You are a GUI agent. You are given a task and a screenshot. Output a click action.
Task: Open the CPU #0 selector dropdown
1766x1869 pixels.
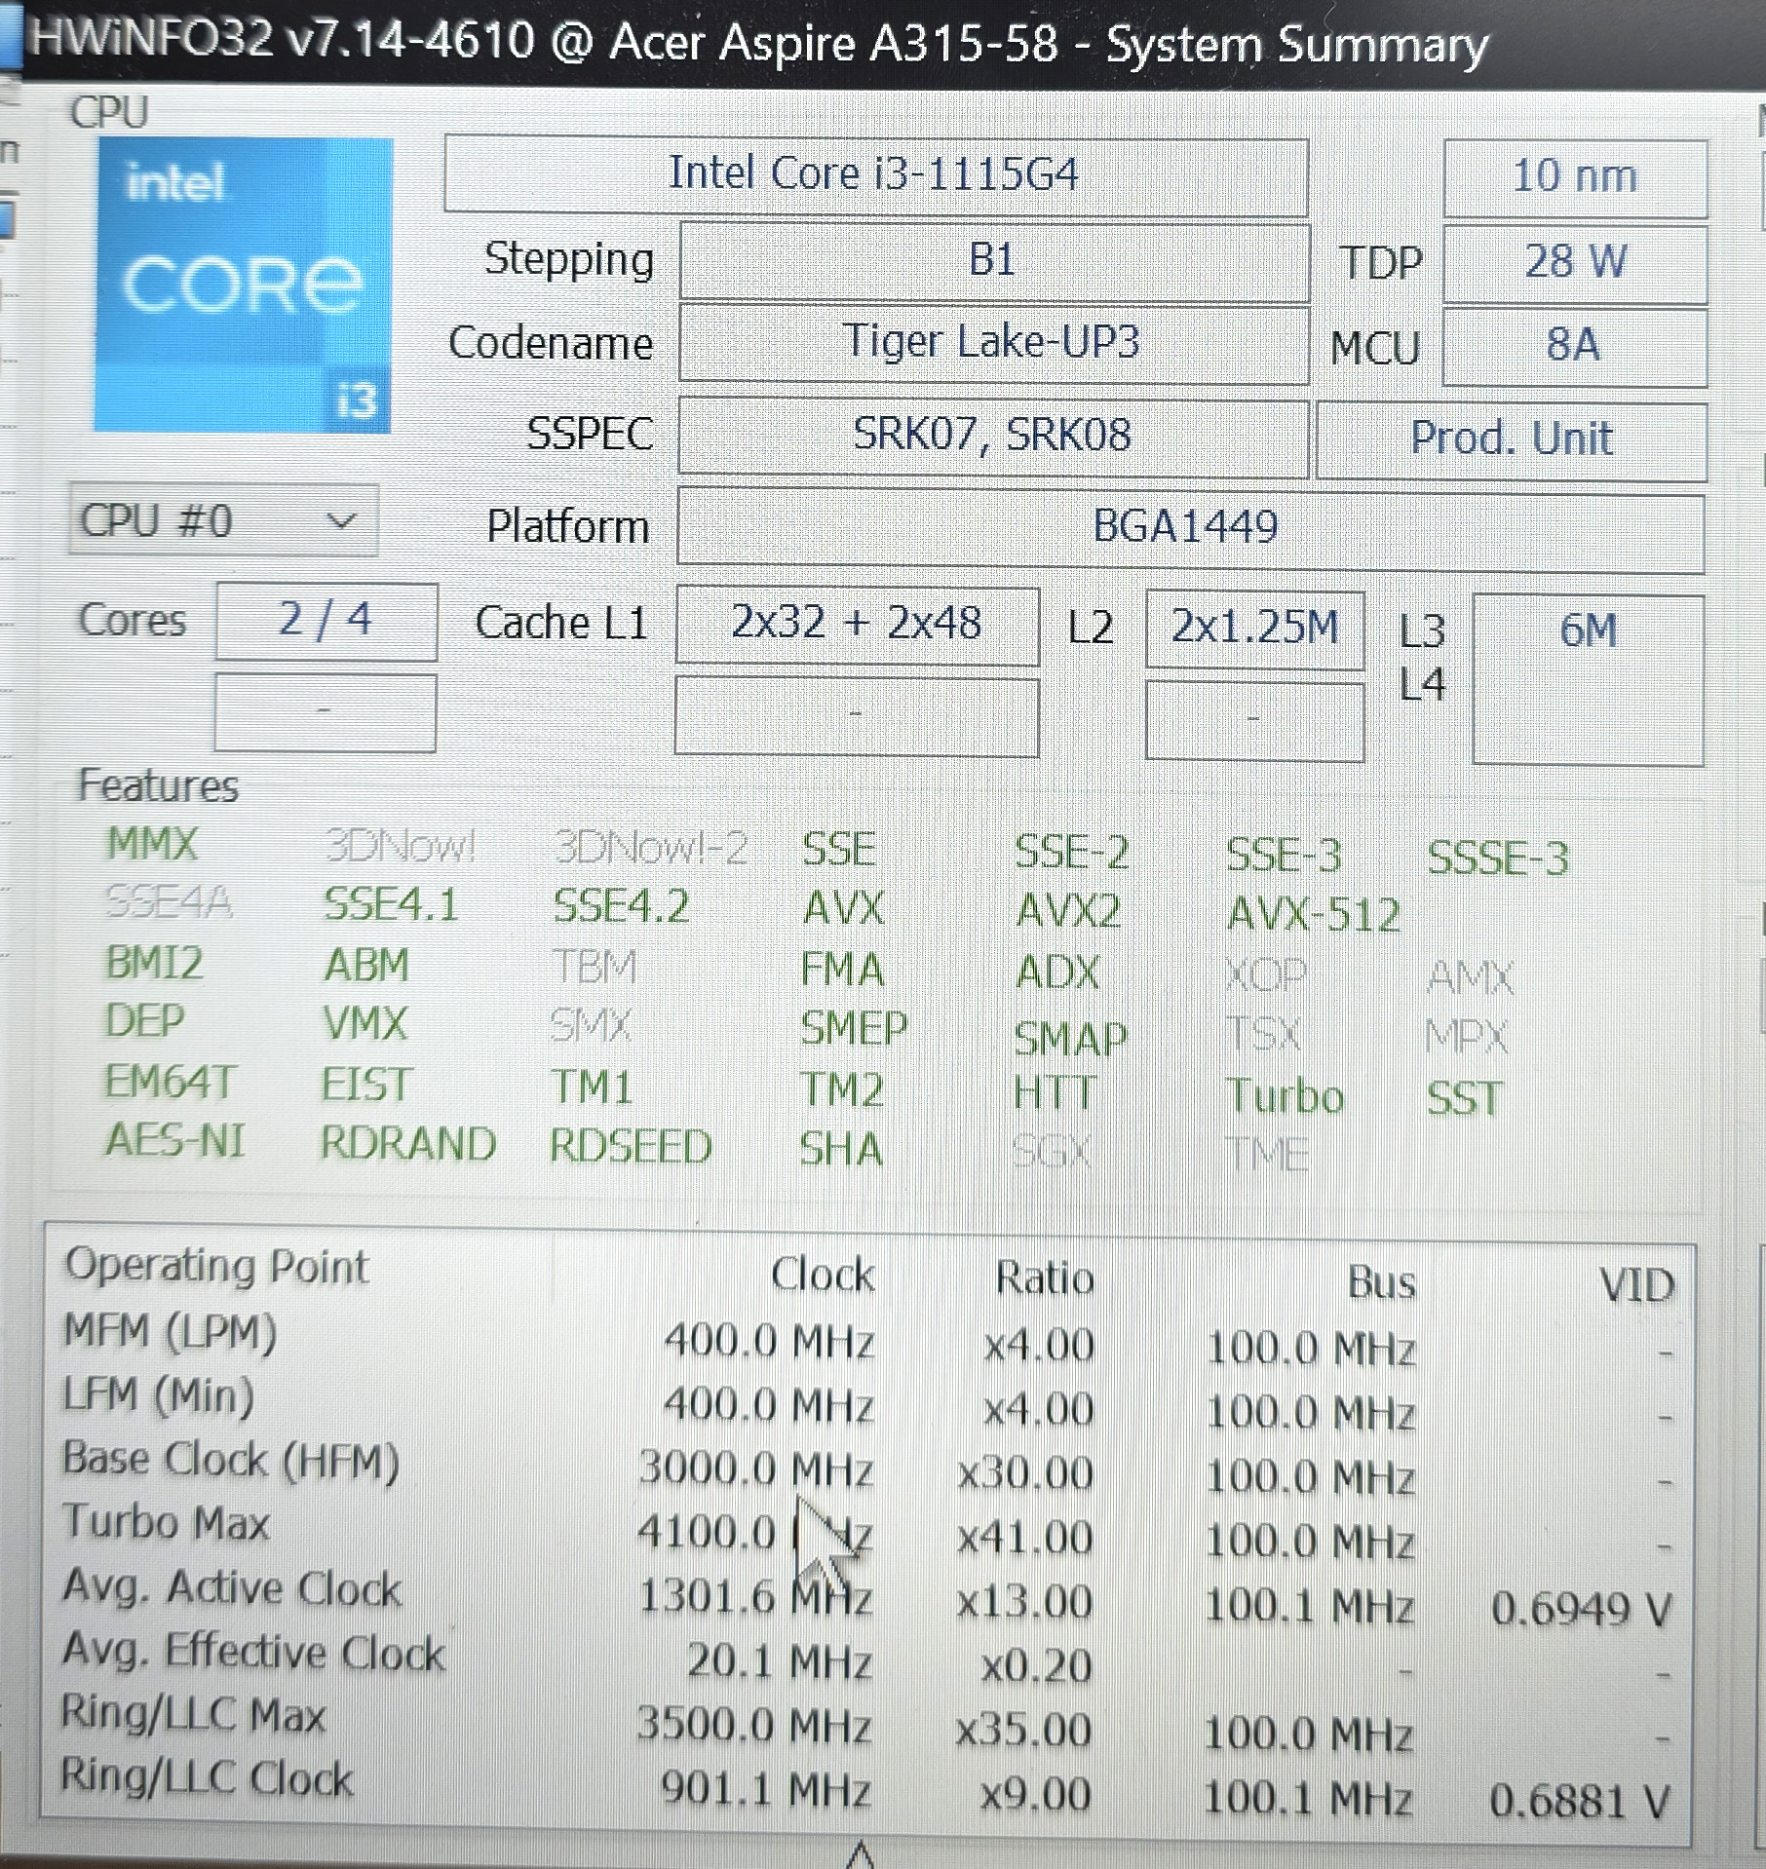point(223,520)
